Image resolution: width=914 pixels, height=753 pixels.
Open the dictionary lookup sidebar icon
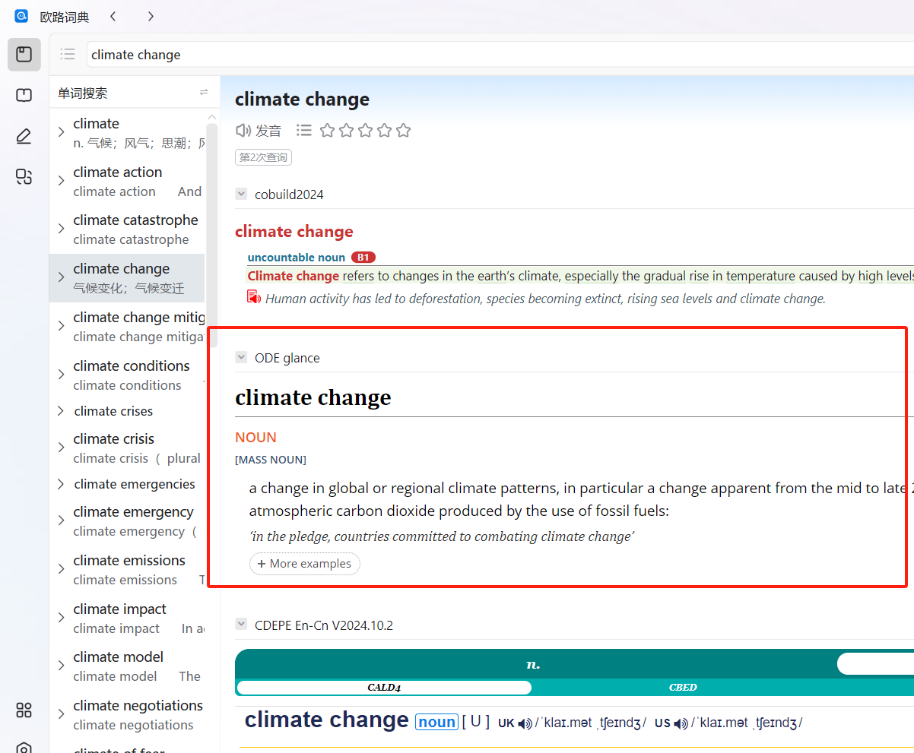(x=24, y=55)
